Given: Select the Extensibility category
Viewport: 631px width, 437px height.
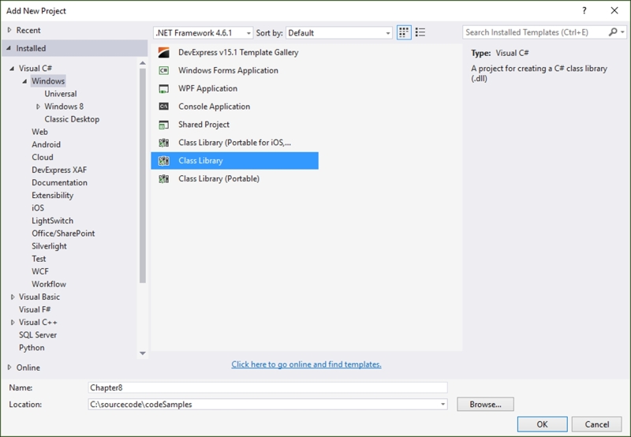Looking at the screenshot, I should click(53, 195).
